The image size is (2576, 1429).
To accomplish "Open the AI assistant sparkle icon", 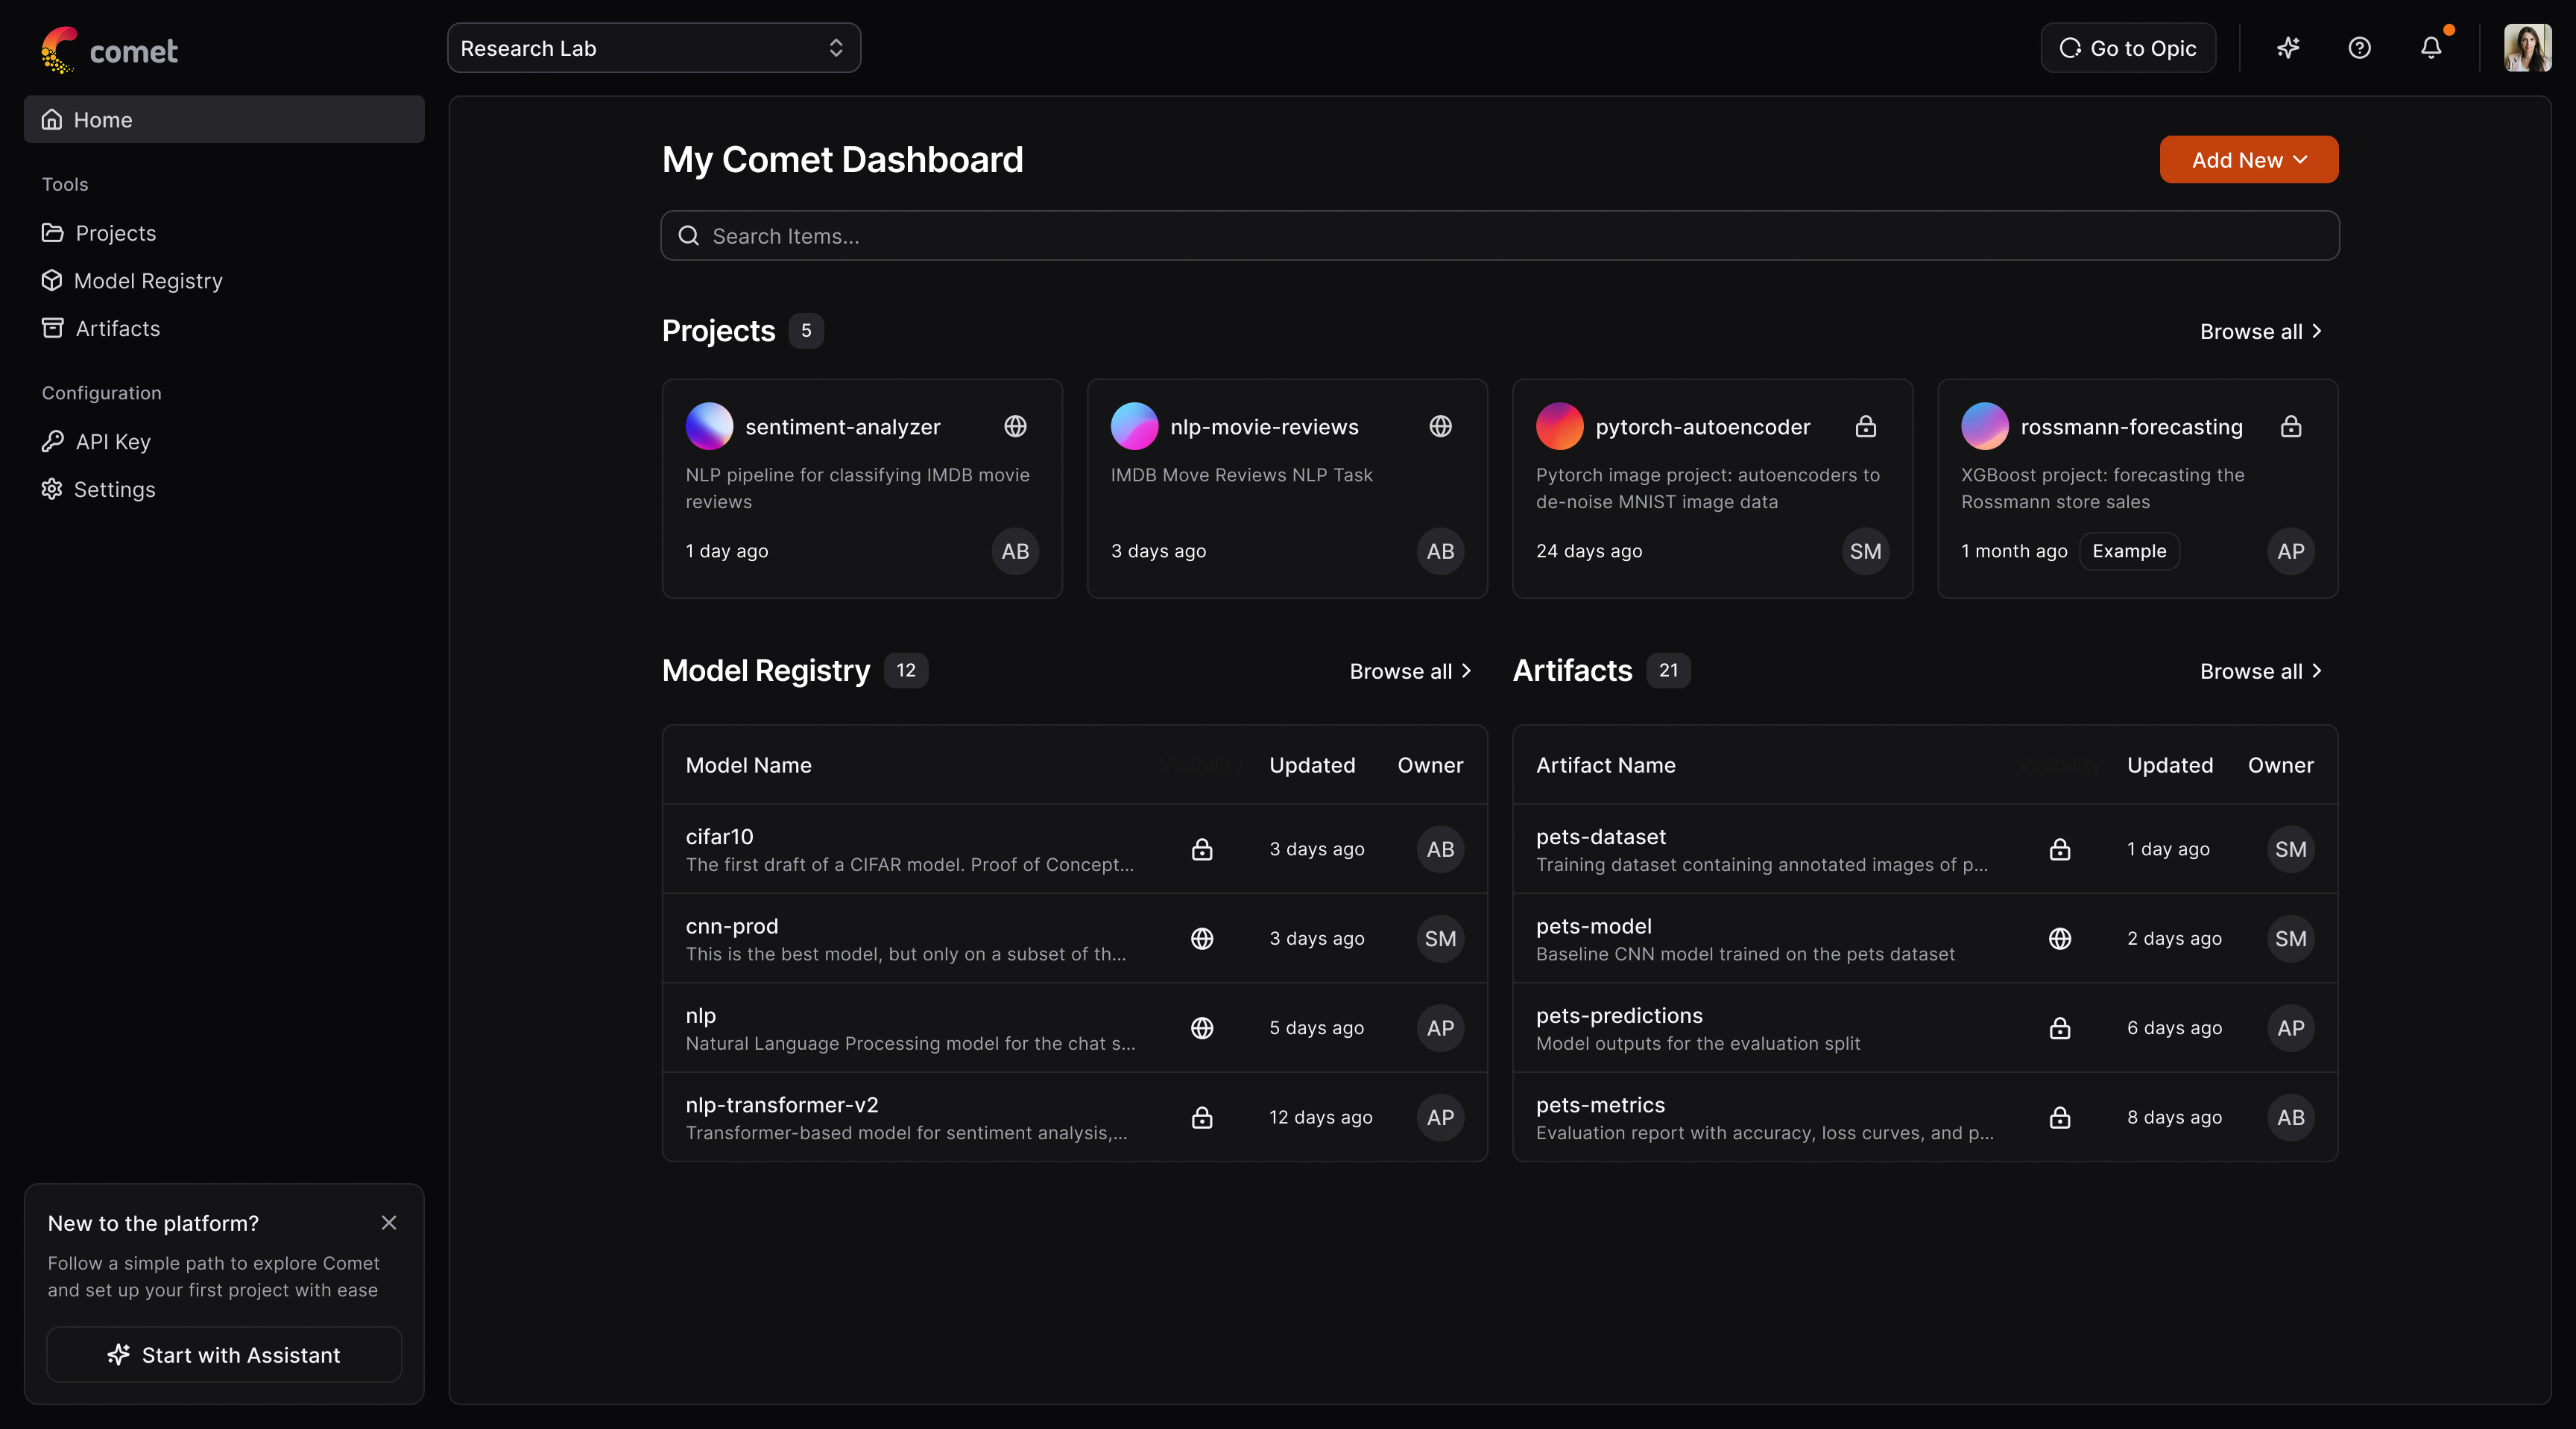I will pyautogui.click(x=2288, y=48).
